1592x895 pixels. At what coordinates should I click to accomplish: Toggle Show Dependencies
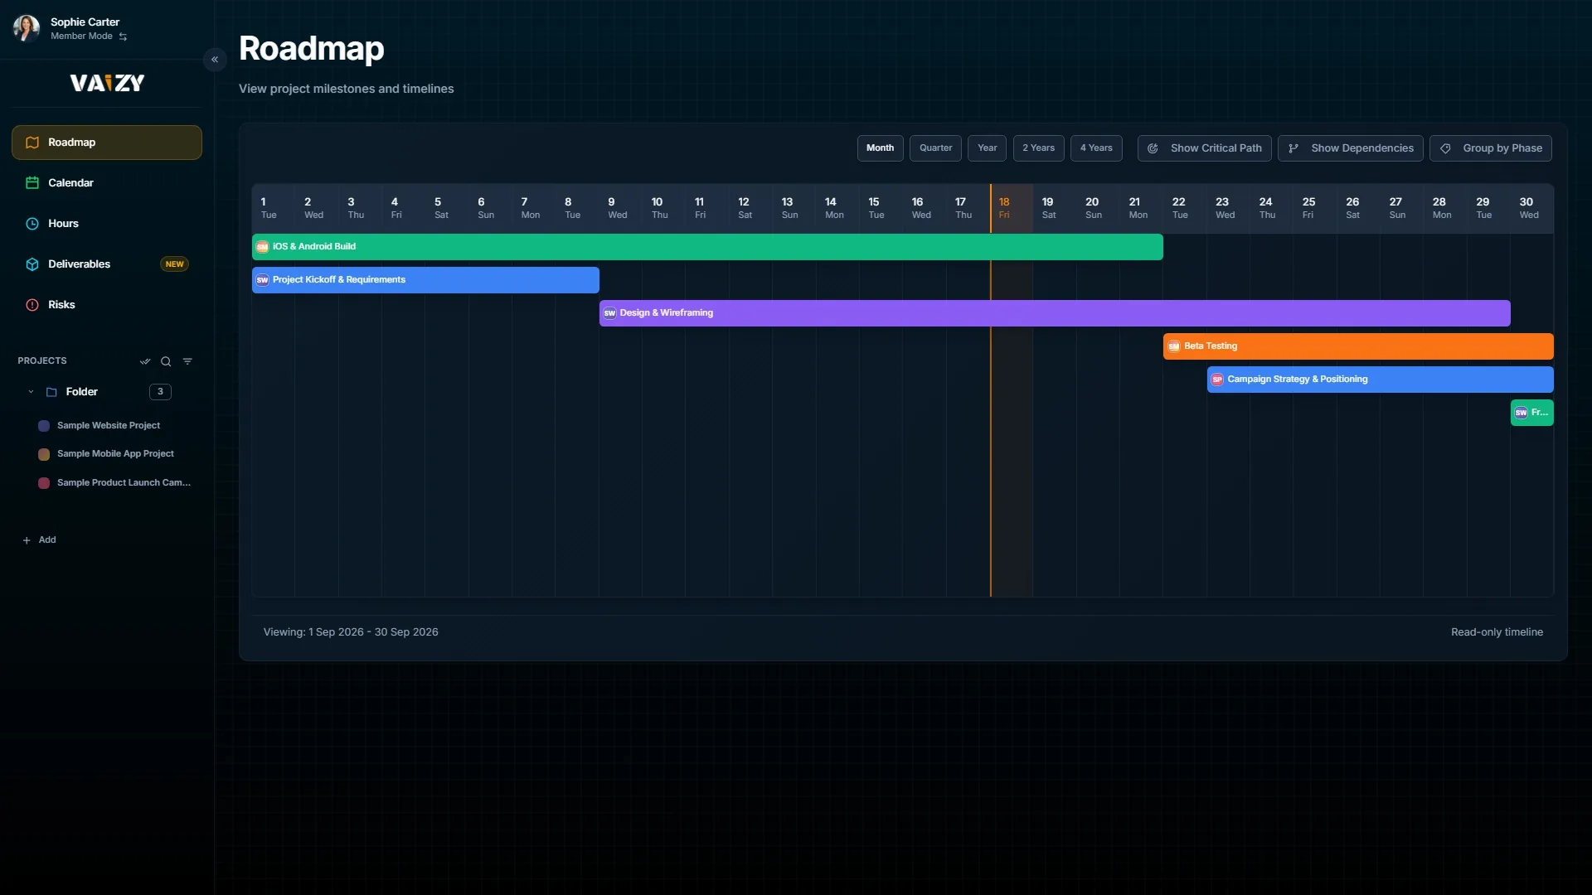(1351, 148)
